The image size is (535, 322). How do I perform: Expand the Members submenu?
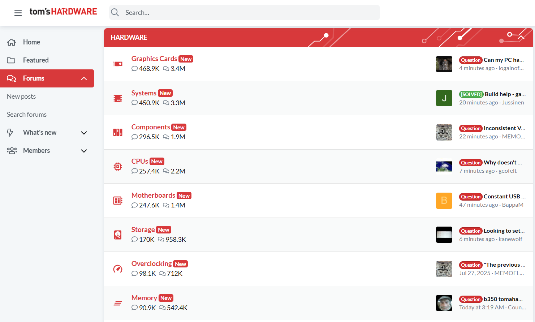84,151
